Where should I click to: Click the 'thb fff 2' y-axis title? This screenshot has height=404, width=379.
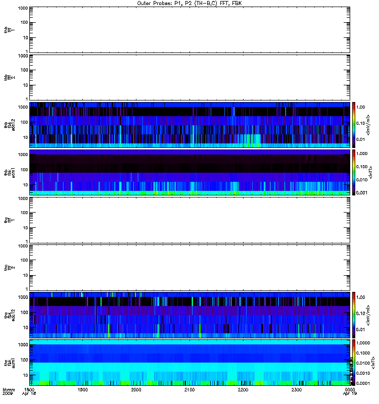click(9, 77)
